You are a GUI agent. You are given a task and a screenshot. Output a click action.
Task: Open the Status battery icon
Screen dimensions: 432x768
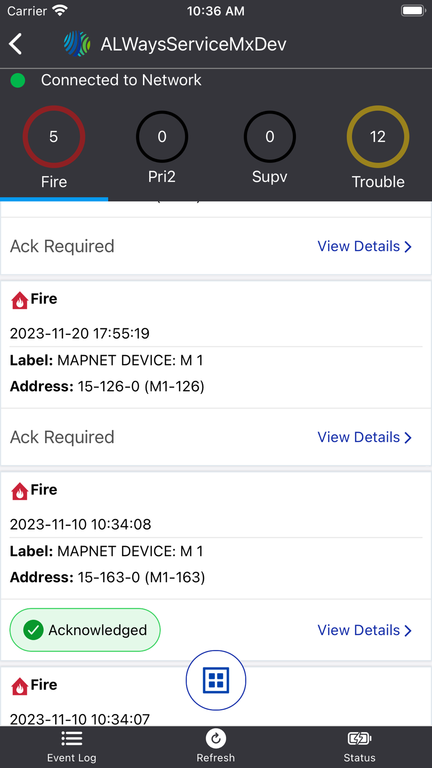[x=359, y=739]
